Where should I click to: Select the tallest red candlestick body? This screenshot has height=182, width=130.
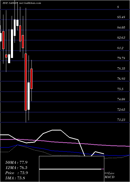[26, 82]
